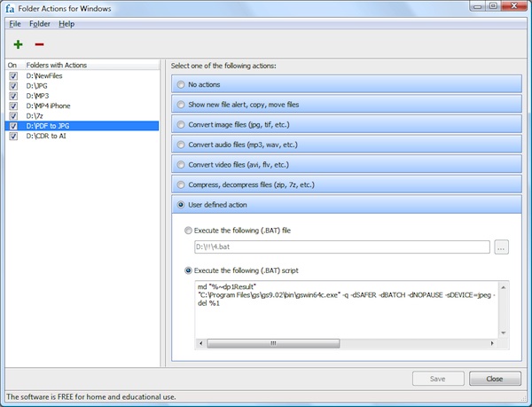
Task: Click the script horizontal scrollbar thumb
Action: (273, 343)
